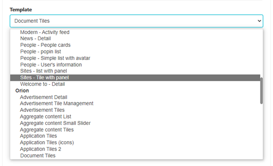Click the Template dropdown chevron arrow
This screenshot has height=166, width=273.
[259, 21]
